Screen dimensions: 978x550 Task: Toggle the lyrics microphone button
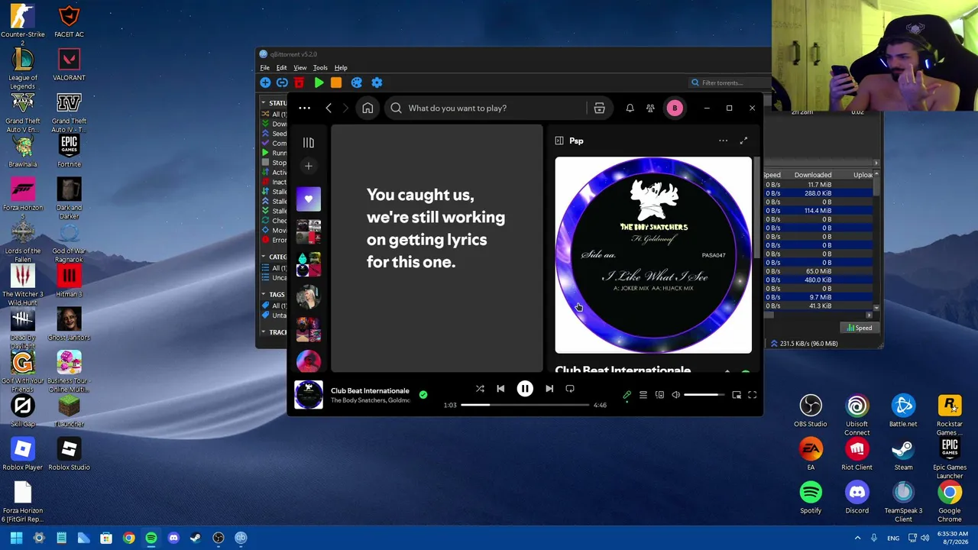point(627,395)
